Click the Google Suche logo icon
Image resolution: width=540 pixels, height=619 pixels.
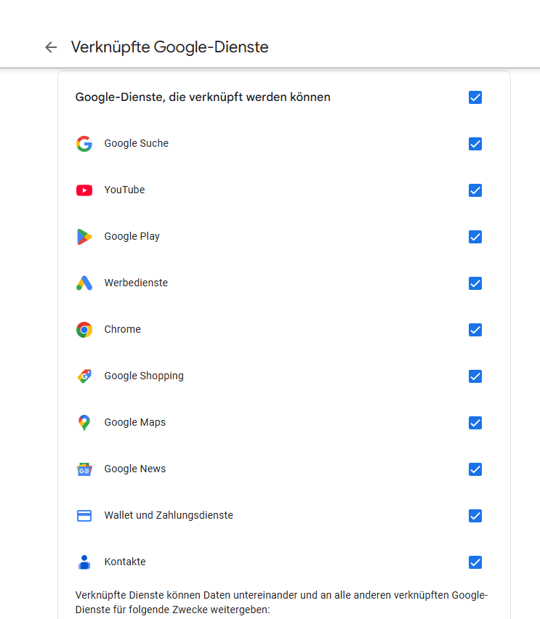coord(84,144)
